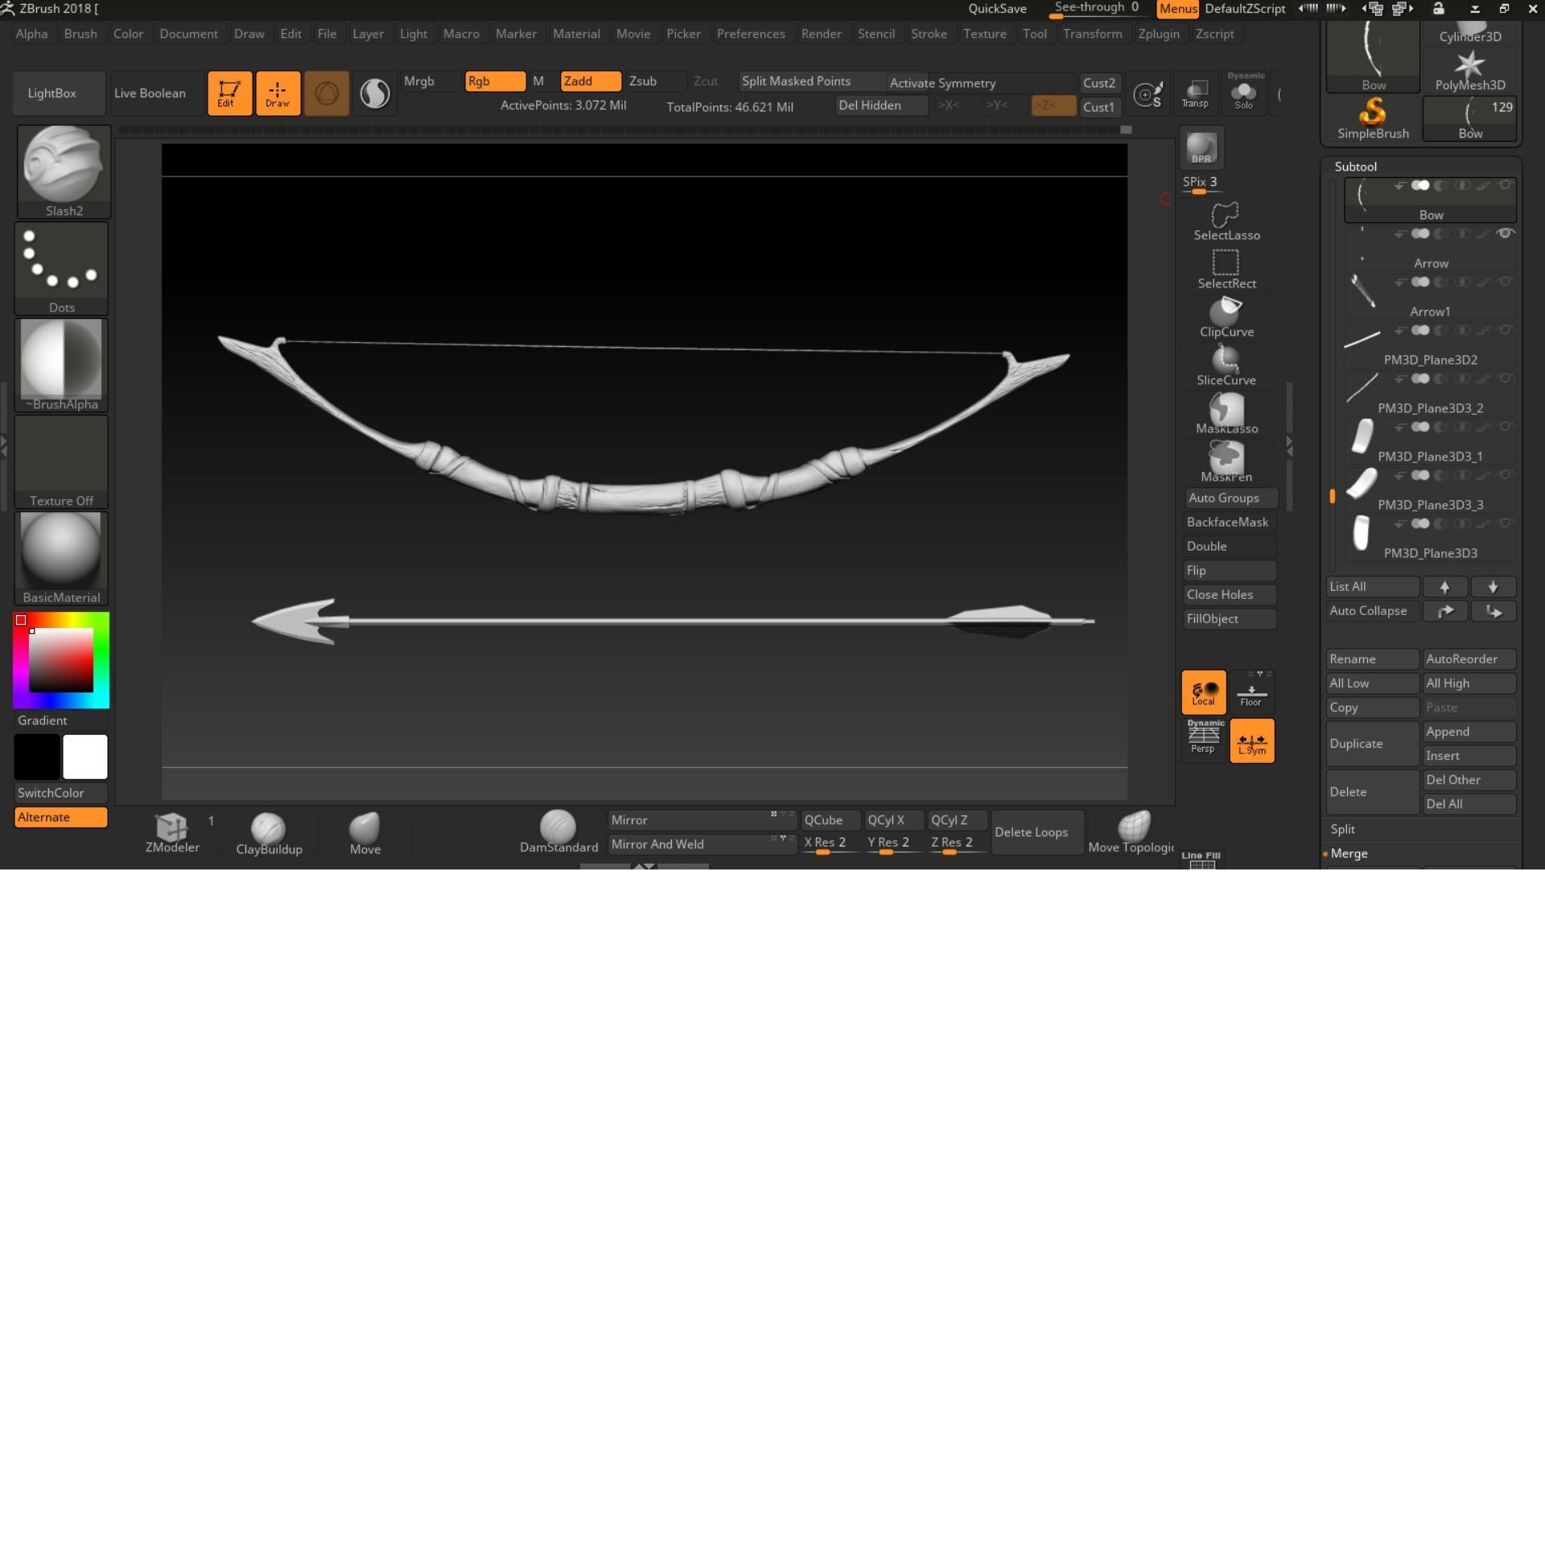Activate the SelectLasso tool

(1226, 216)
